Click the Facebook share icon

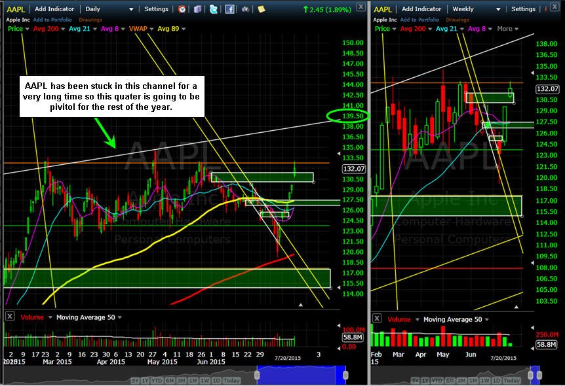[230, 9]
